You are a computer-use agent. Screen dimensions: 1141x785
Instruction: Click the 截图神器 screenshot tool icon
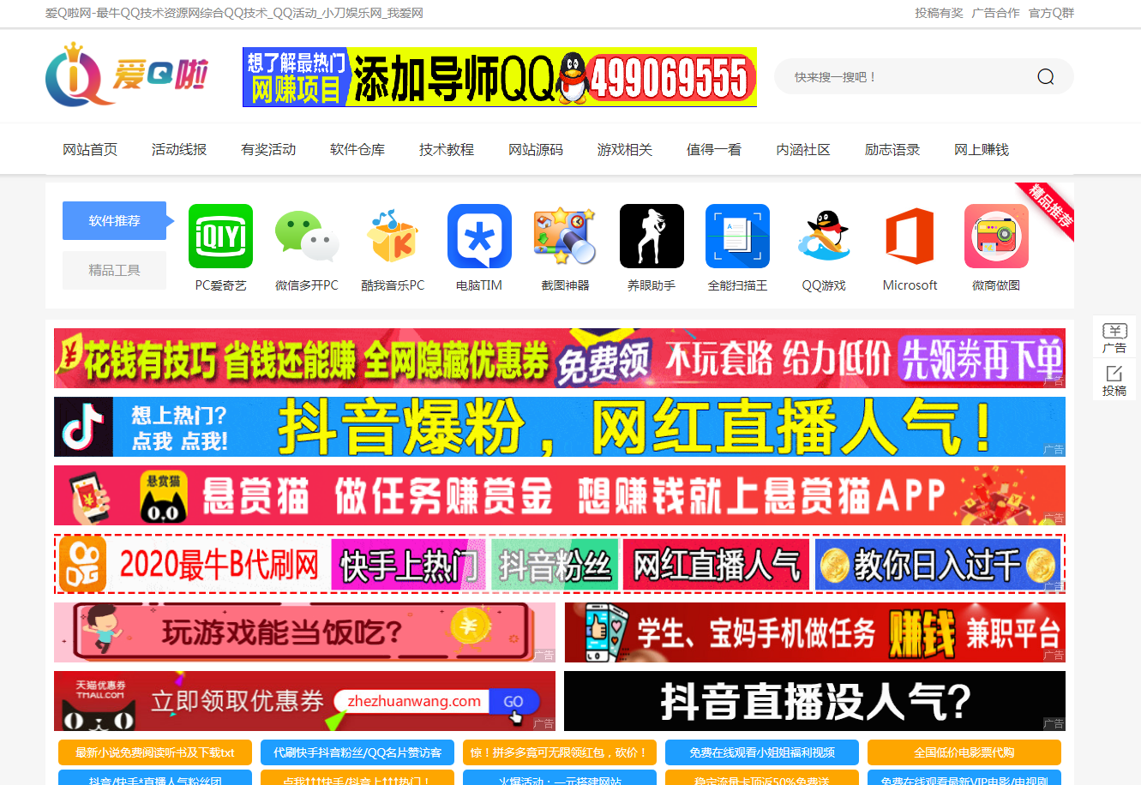click(565, 237)
